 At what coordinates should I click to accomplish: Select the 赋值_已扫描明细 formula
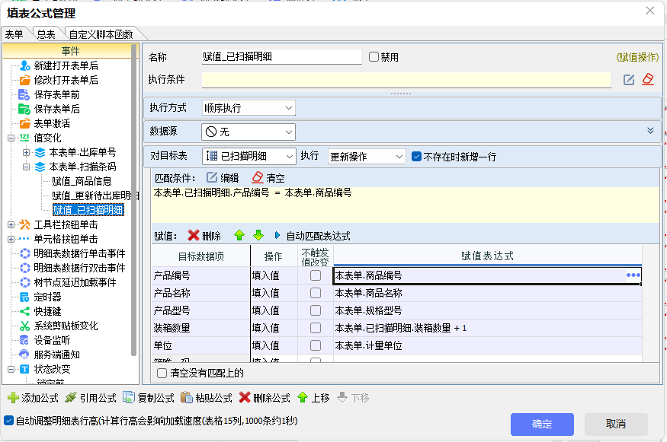[88, 210]
